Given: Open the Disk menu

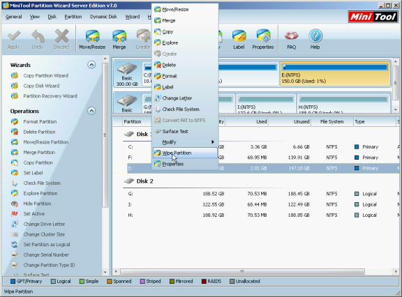Looking at the screenshot, I should coord(52,17).
